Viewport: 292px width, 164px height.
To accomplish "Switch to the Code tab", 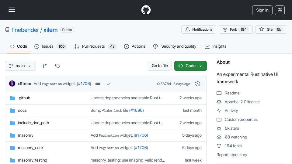I will pyautogui.click(x=19, y=46).
